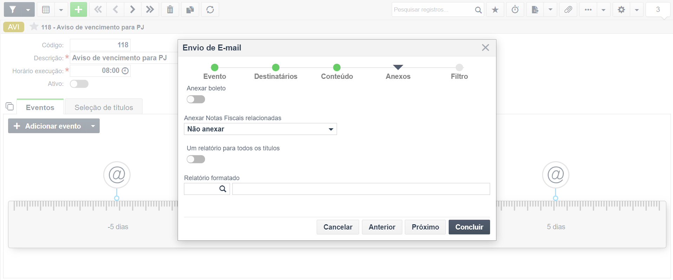
Task: Turn on the Ativo switch
Action: 79,84
